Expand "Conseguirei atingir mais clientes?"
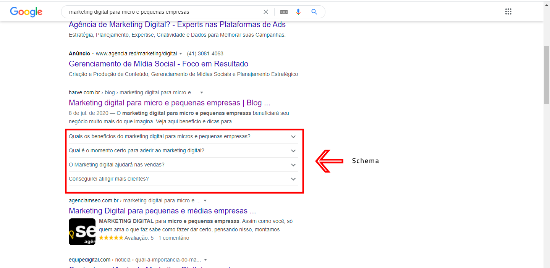The width and height of the screenshot is (550, 268). (293, 179)
